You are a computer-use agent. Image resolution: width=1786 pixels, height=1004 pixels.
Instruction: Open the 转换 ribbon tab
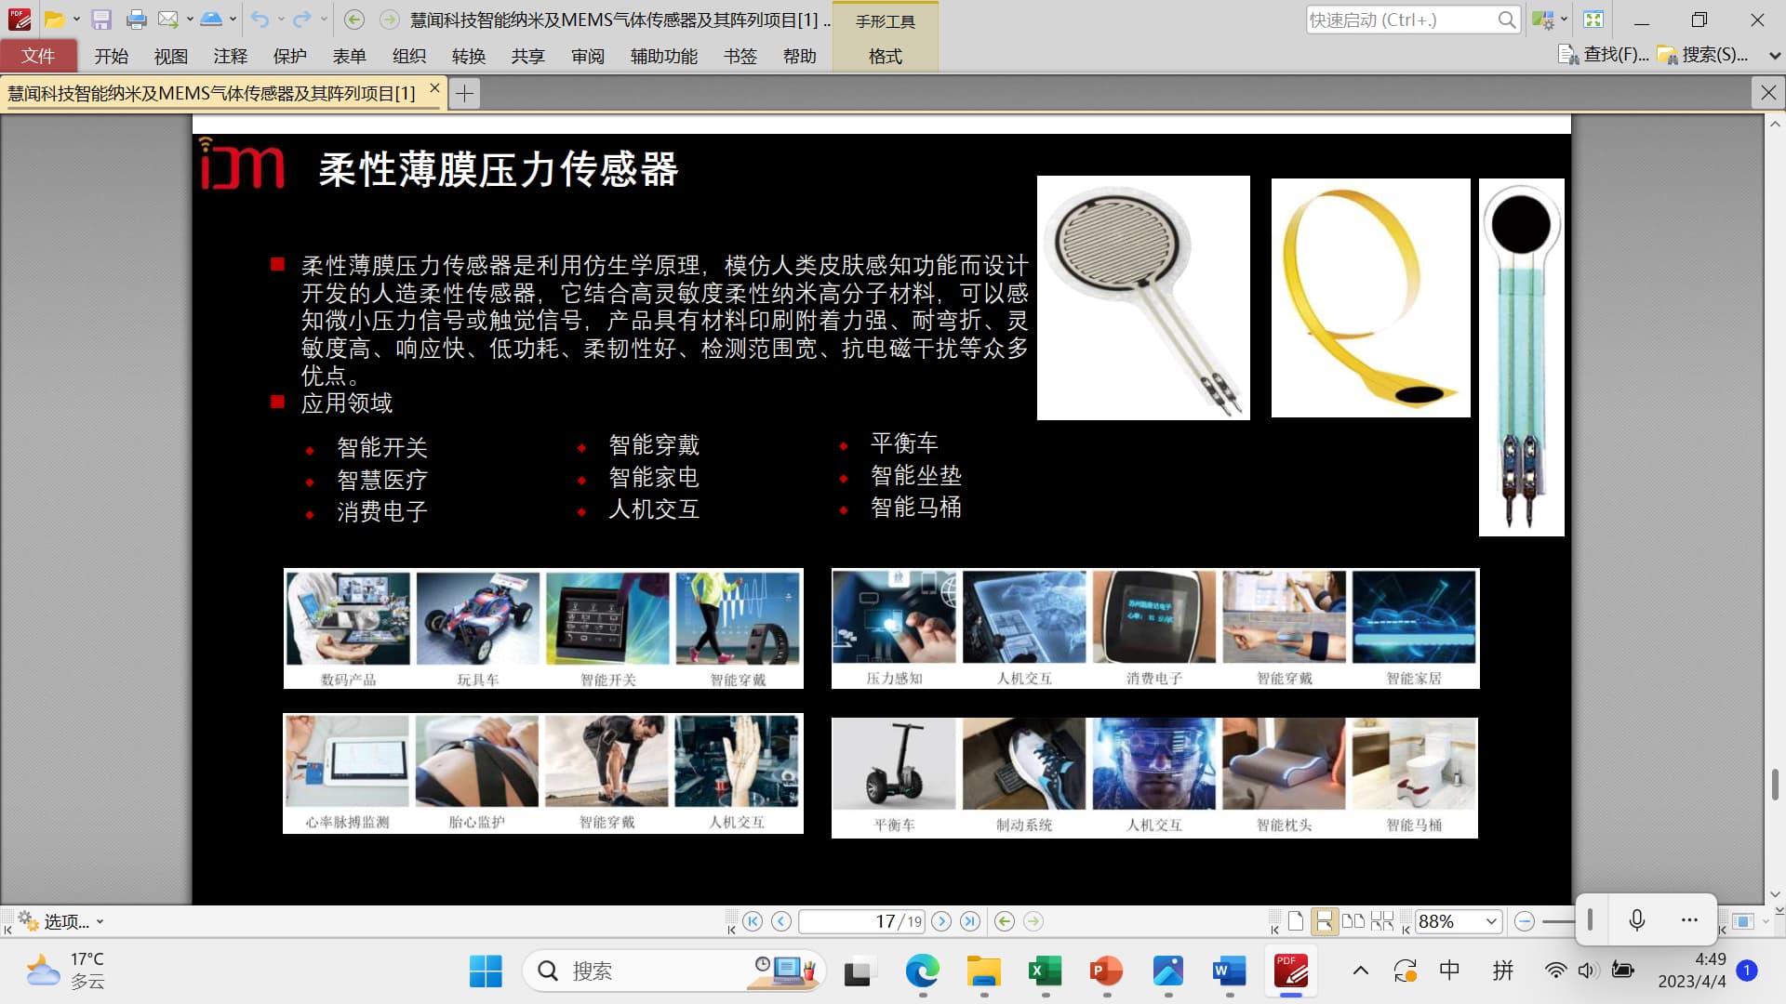pyautogui.click(x=468, y=56)
